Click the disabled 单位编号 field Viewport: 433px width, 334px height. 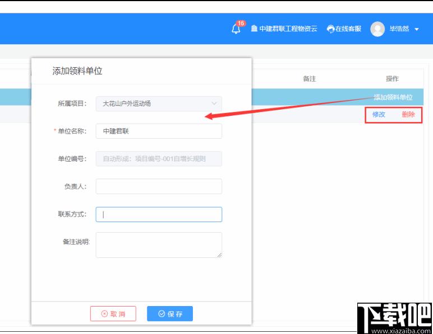click(159, 158)
